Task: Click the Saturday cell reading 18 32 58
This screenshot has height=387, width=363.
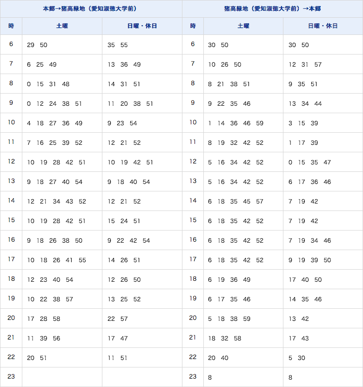Action: (x=243, y=339)
